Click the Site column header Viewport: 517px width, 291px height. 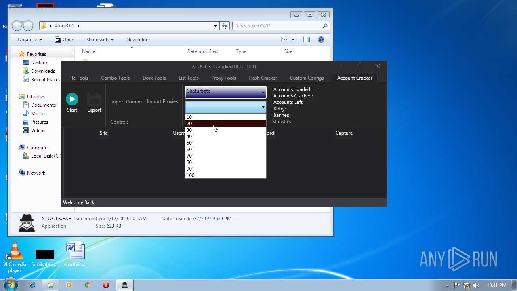pos(104,133)
